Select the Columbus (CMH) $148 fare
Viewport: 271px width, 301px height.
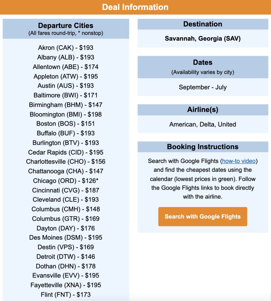tap(66, 209)
